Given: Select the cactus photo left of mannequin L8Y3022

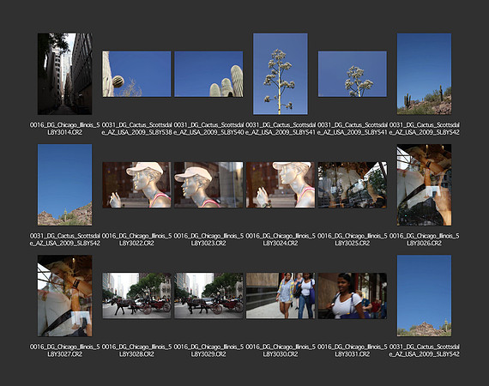Looking at the screenshot, I should pyautogui.click(x=65, y=185).
